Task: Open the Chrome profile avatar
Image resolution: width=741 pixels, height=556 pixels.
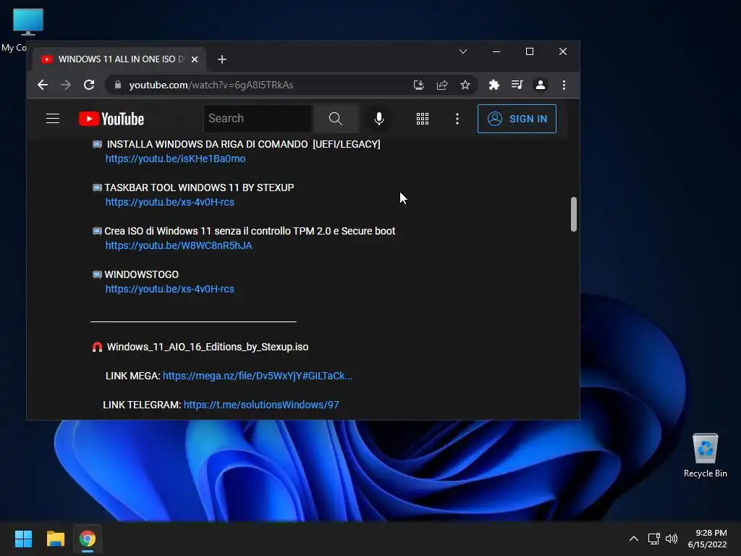Action: click(540, 85)
